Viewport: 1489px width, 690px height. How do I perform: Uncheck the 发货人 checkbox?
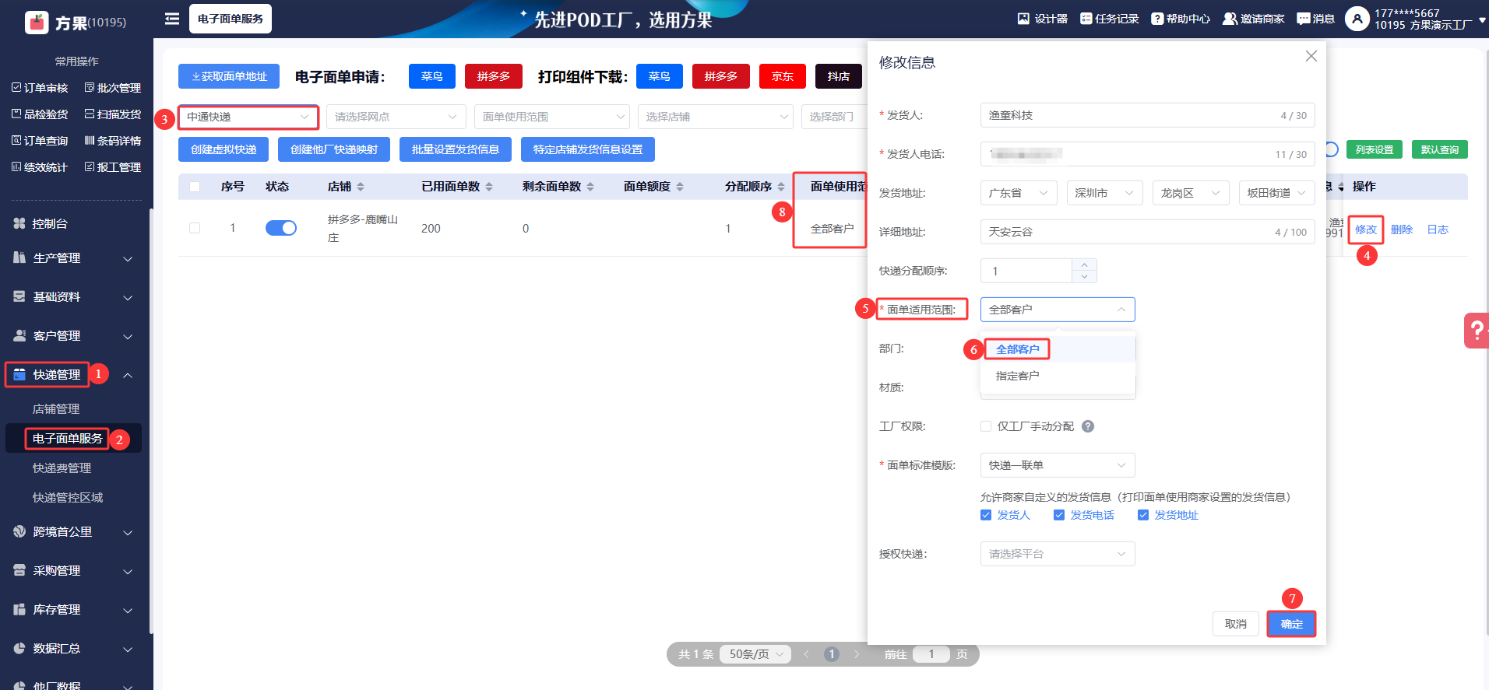click(986, 515)
